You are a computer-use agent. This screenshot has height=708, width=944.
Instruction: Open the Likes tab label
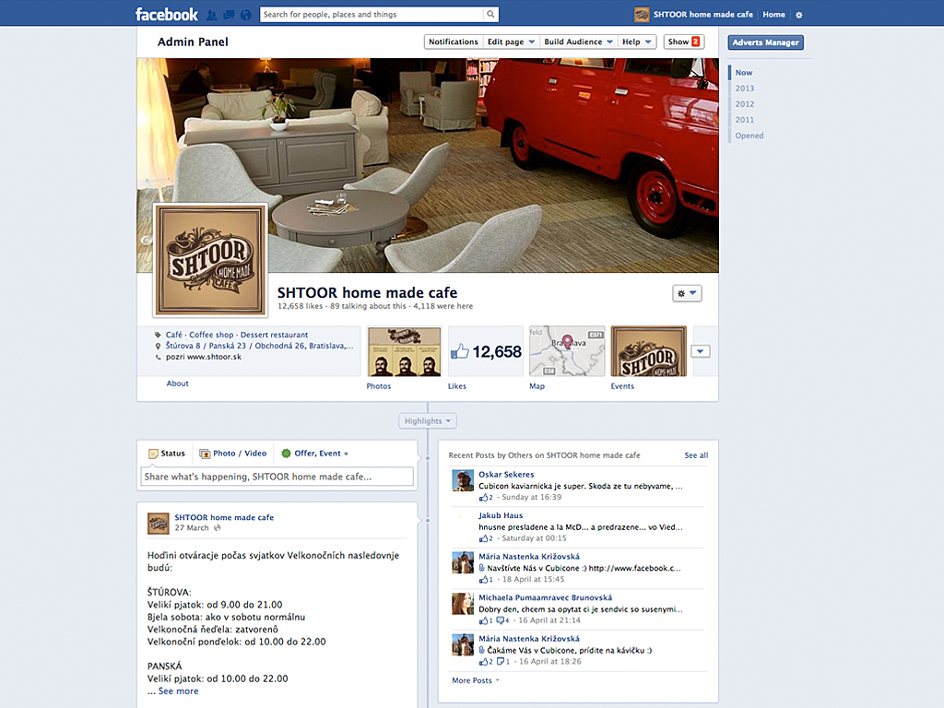coord(457,386)
